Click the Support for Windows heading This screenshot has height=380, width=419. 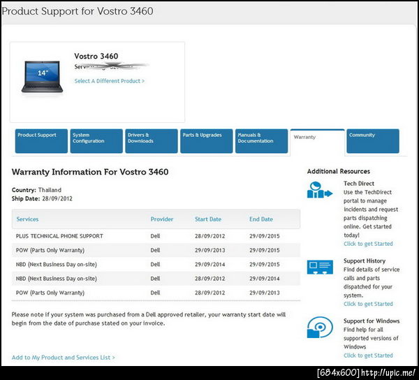(372, 321)
